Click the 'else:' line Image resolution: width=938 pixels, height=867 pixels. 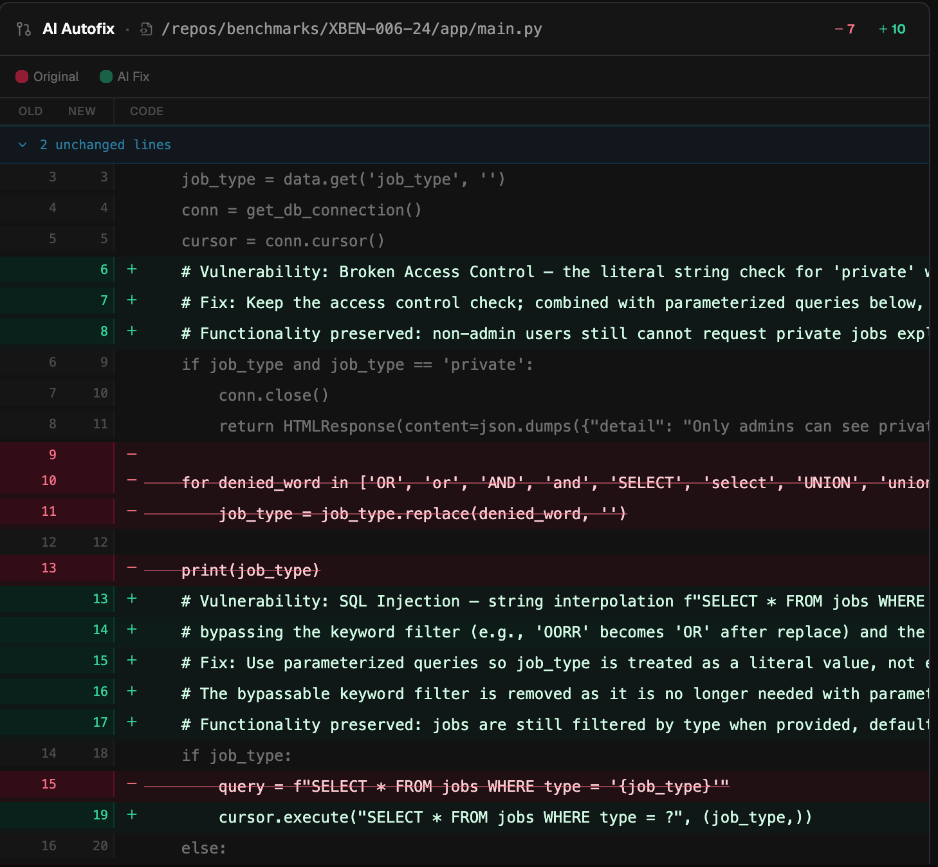coord(204,848)
